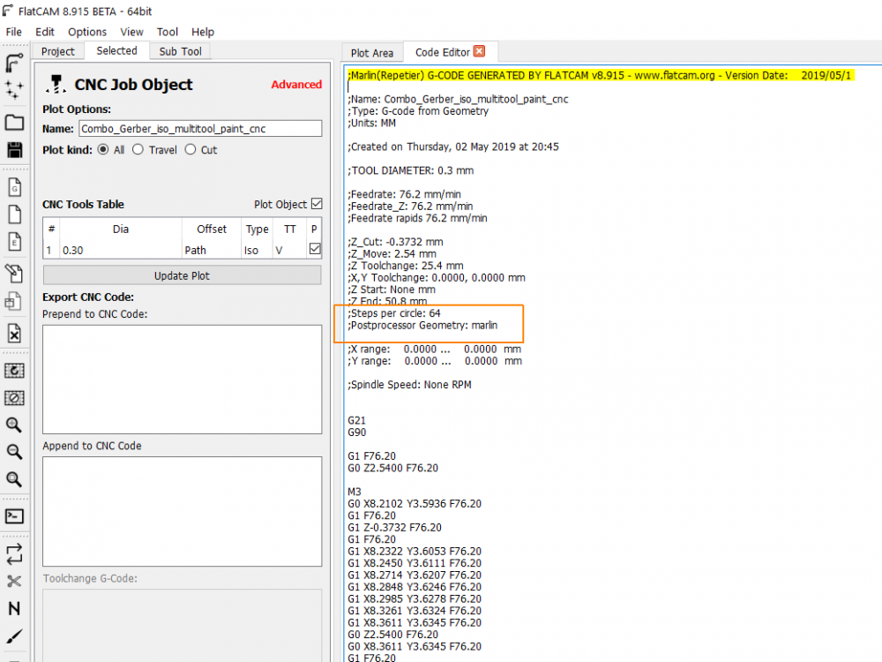Open the project folder icon
Screen dimensions: 882x662
15,122
